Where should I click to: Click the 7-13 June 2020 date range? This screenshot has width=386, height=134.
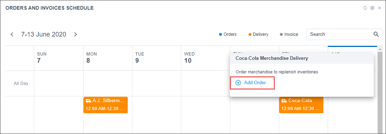click(x=44, y=34)
